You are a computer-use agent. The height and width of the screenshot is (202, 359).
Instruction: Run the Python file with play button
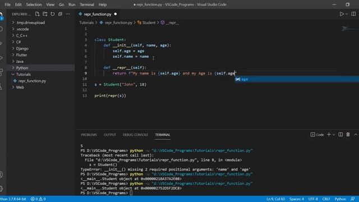tap(342, 14)
